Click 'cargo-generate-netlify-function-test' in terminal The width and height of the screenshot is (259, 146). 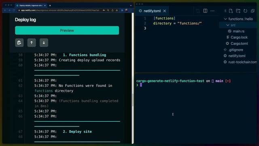pyautogui.click(x=170, y=81)
